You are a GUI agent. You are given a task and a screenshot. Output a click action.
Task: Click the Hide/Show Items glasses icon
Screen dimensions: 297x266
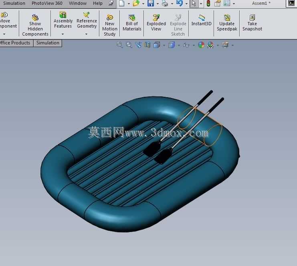coord(186,45)
